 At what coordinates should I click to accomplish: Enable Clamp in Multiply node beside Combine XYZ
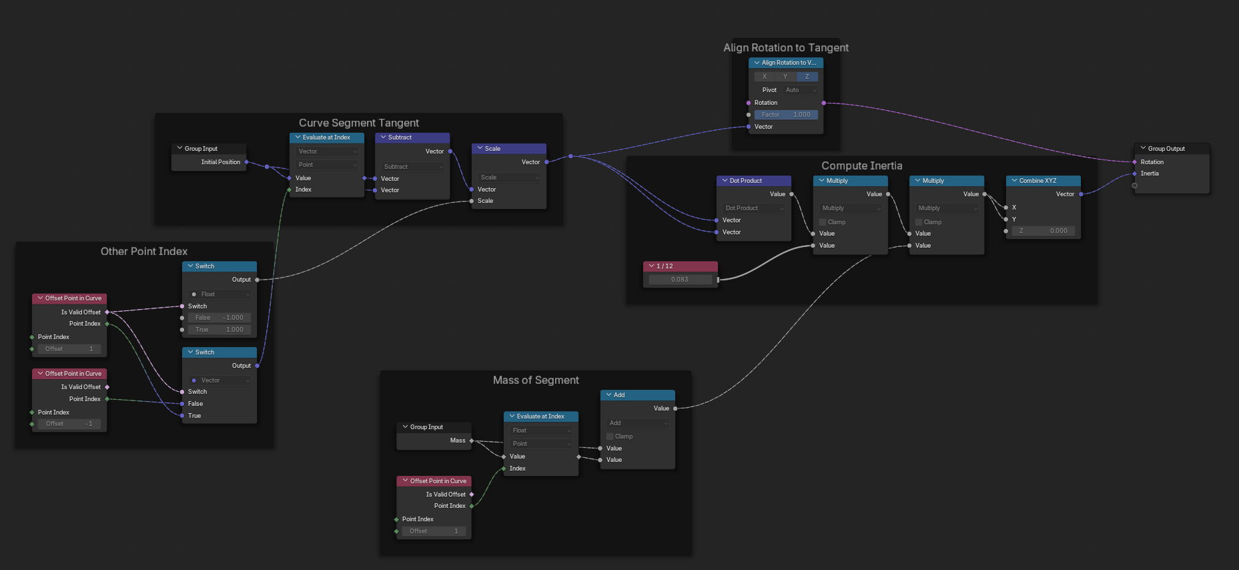(x=919, y=222)
